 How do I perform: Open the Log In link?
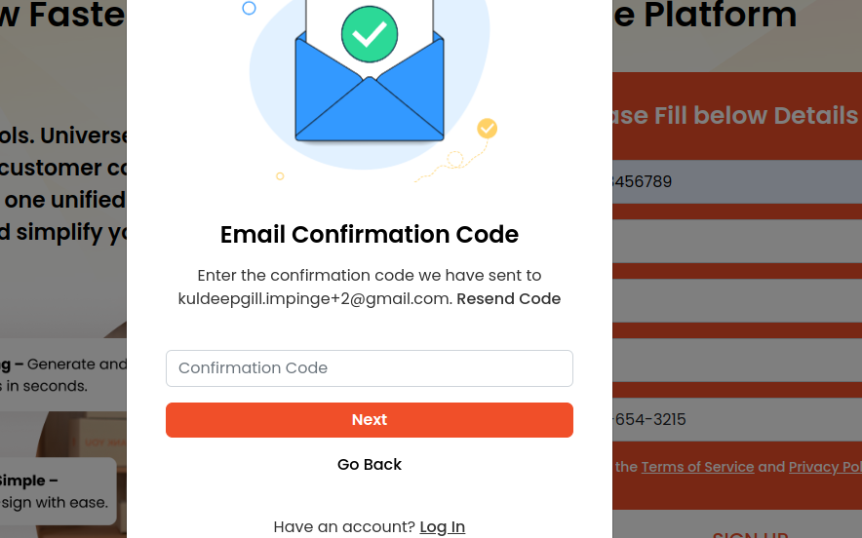point(442,527)
